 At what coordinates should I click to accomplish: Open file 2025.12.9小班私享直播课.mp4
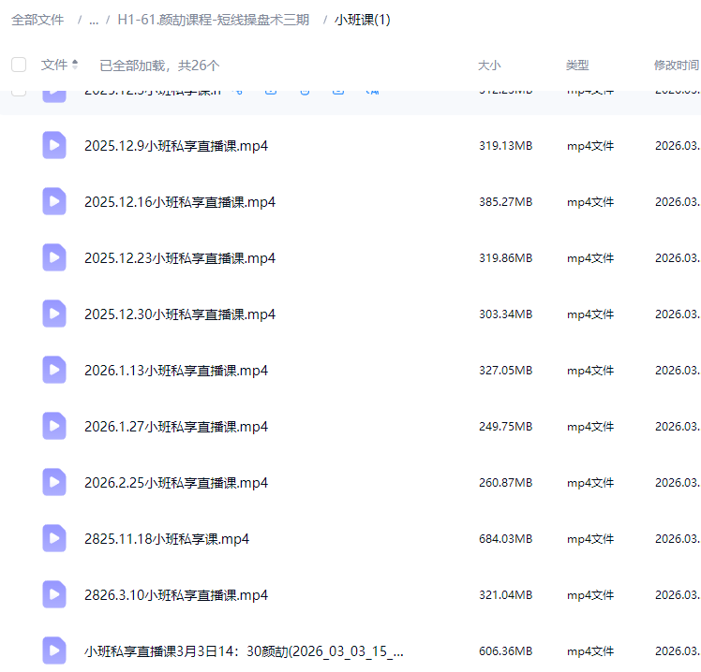176,146
